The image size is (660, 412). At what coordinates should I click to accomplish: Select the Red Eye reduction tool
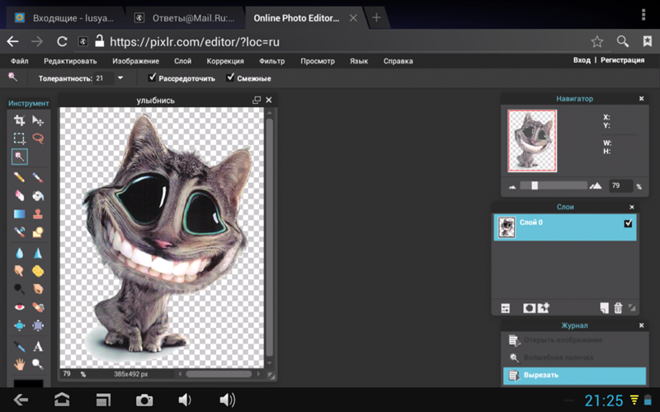click(19, 307)
